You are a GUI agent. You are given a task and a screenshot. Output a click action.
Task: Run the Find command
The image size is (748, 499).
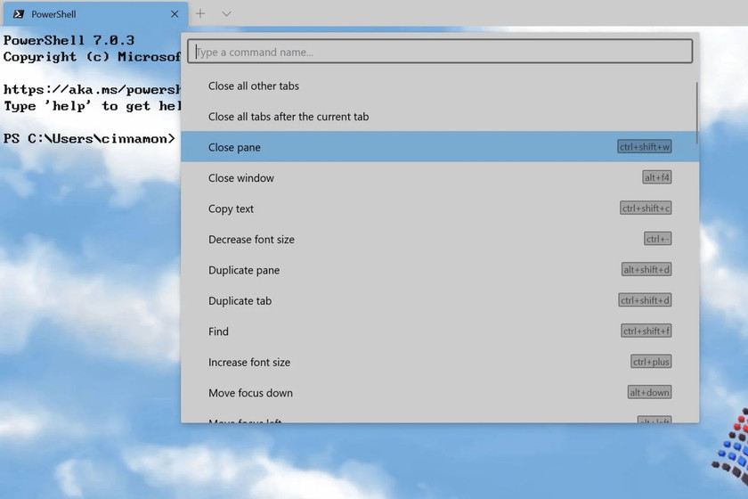tap(440, 331)
